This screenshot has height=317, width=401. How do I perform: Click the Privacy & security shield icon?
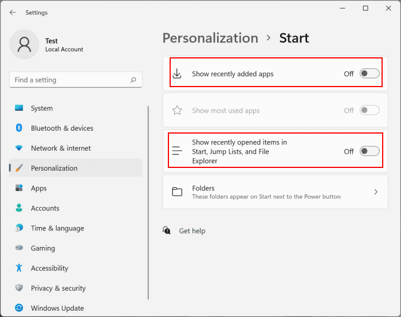click(x=19, y=288)
